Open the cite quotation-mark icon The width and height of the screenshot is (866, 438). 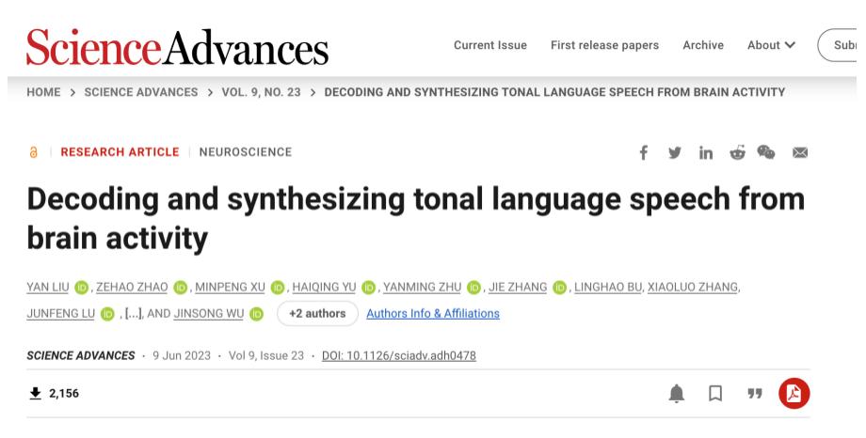(x=755, y=393)
